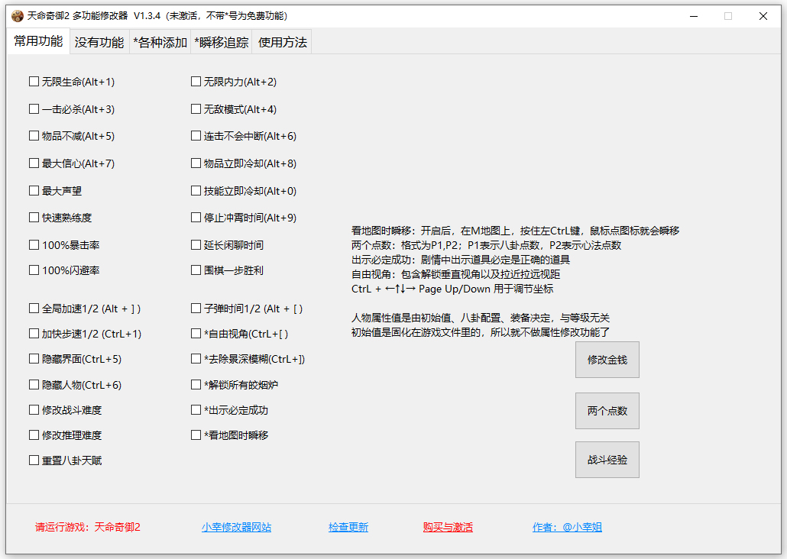Screen dimensions: 787x559
Task: Toggle *自由视角(CtrL+[) checkbox
Action: (x=196, y=334)
